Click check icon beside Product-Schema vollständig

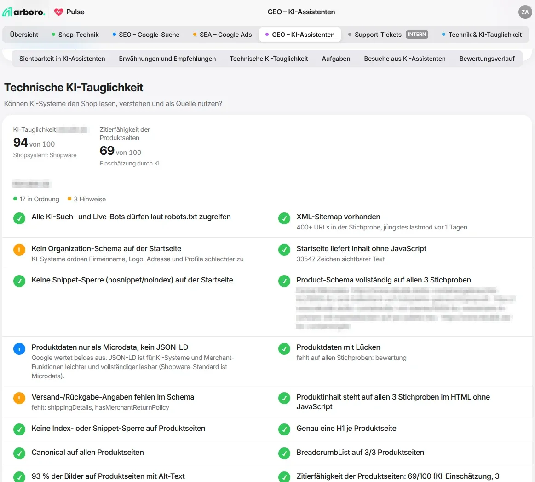[x=284, y=281]
